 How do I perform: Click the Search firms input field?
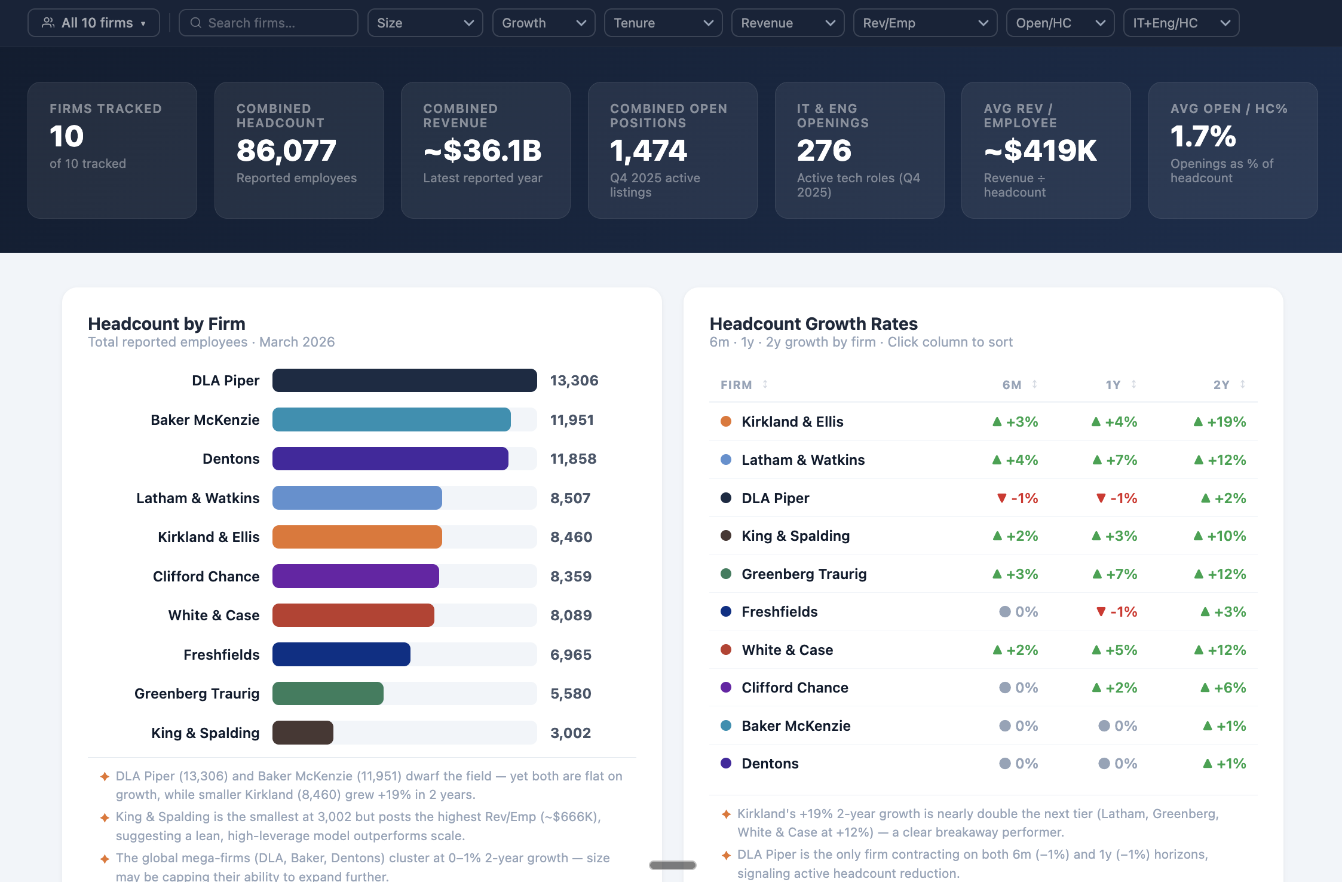pyautogui.click(x=268, y=23)
